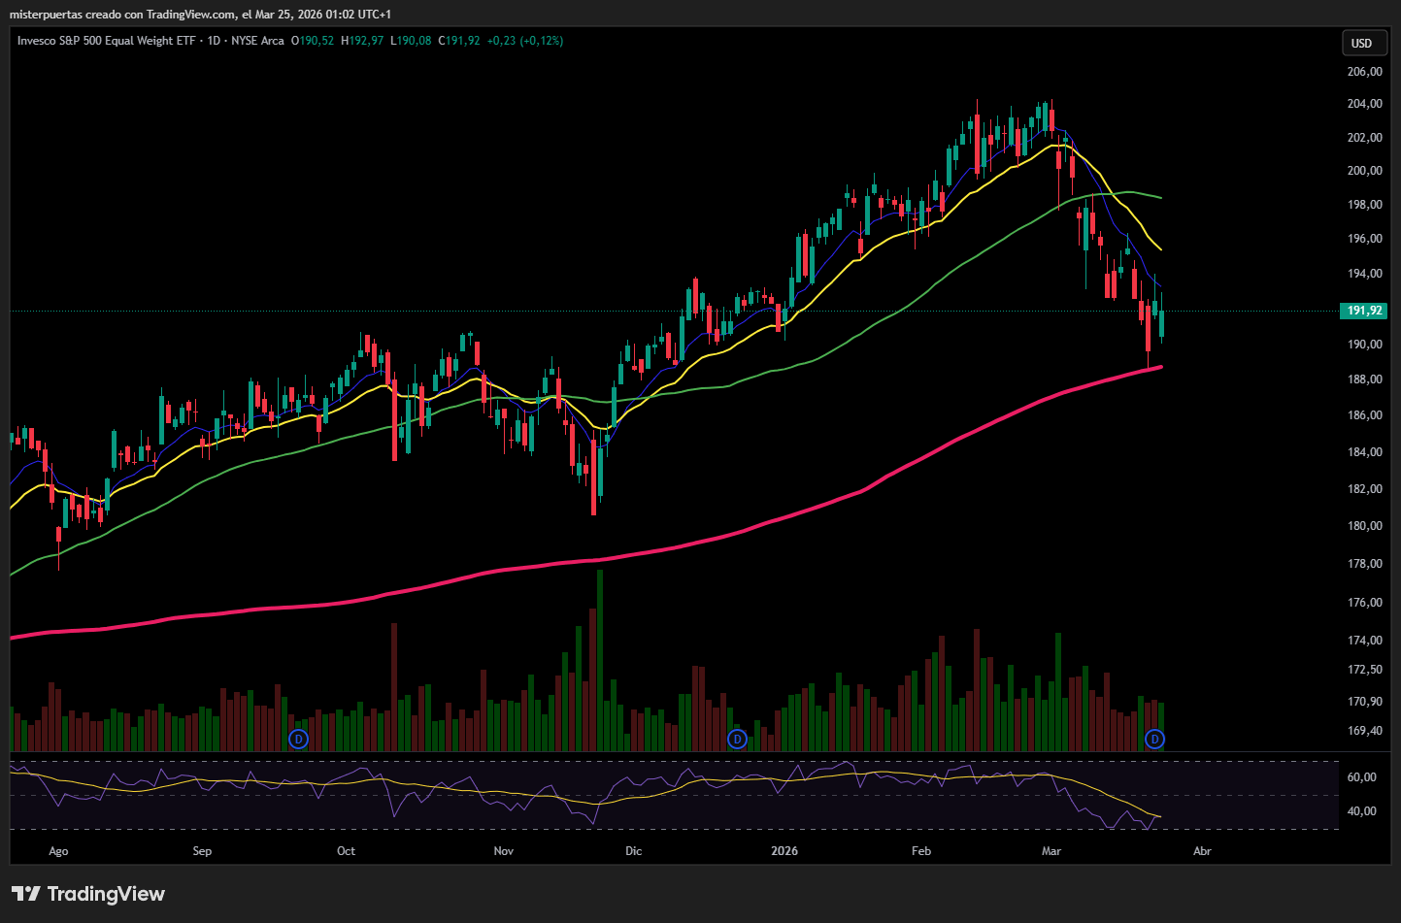
Task: Click the 60,00 RSI scale label
Action: tap(1362, 777)
